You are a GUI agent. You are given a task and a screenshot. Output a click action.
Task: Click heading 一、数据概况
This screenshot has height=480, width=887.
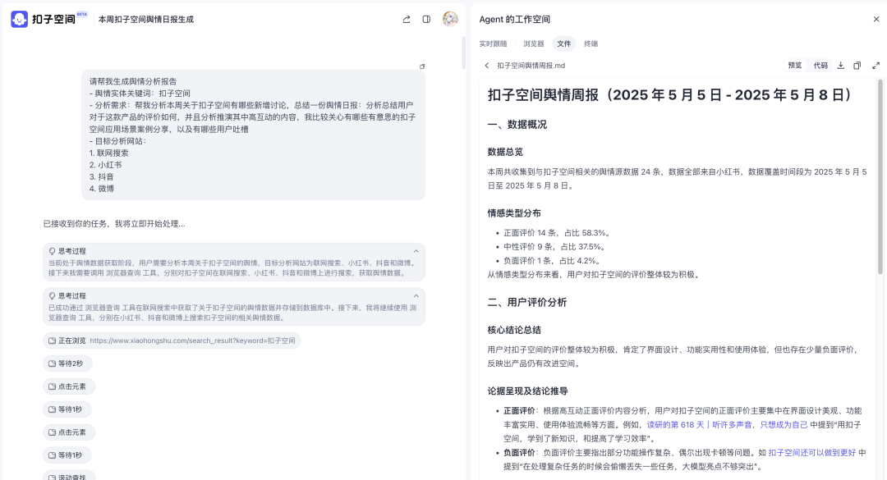(x=517, y=125)
